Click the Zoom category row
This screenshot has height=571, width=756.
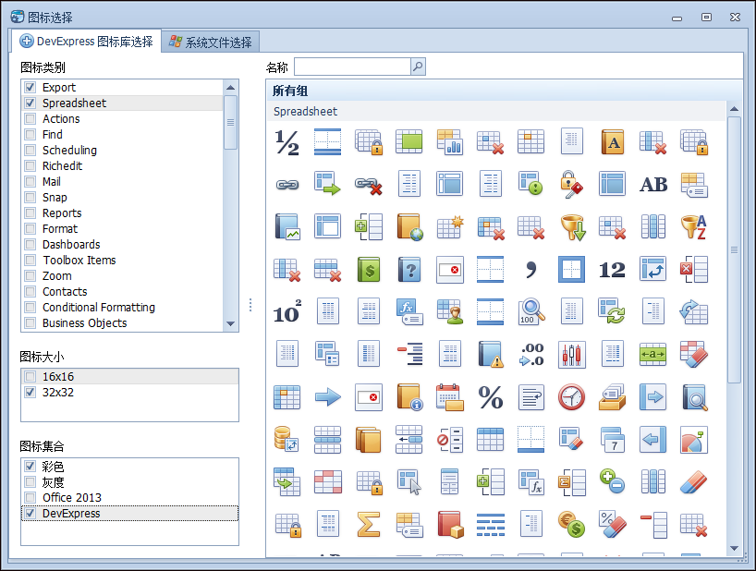[123, 276]
